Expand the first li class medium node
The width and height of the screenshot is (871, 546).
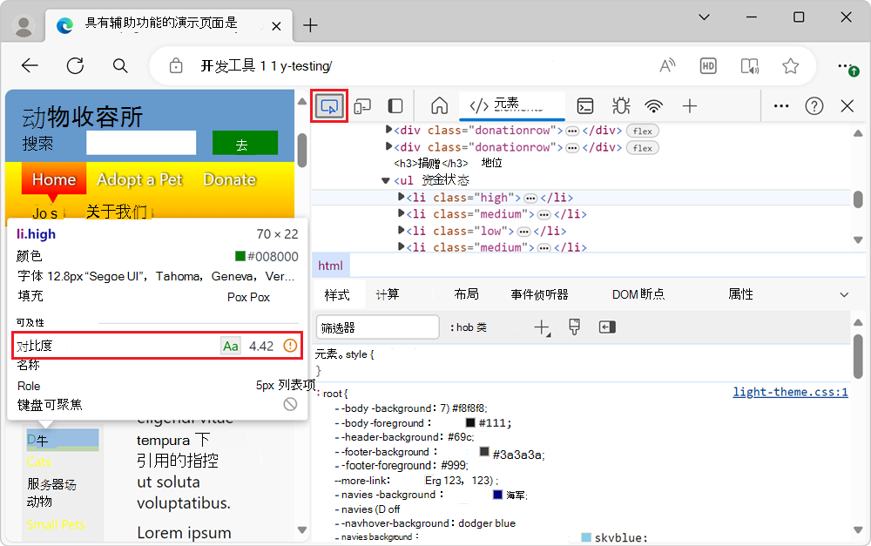(x=401, y=213)
